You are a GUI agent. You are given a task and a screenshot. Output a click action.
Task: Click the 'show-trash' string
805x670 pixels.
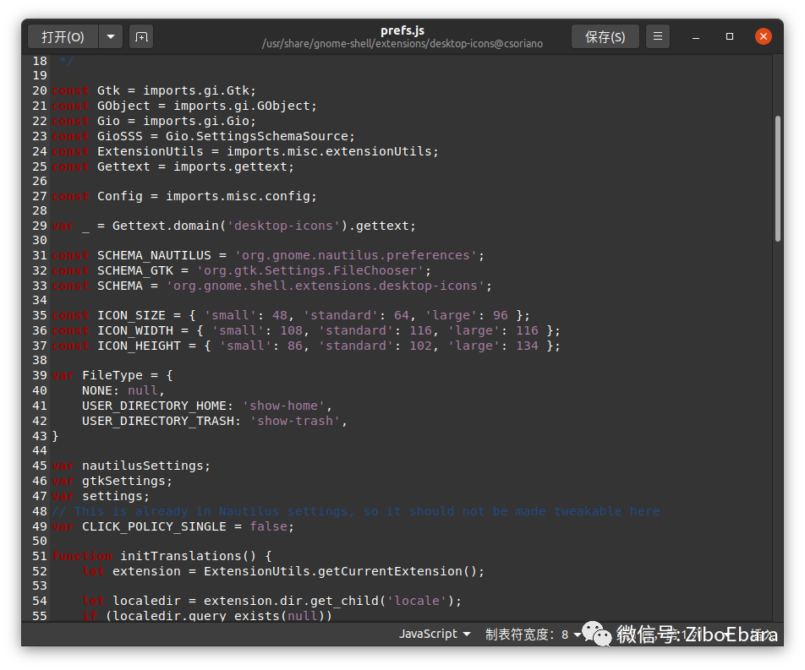[294, 422]
